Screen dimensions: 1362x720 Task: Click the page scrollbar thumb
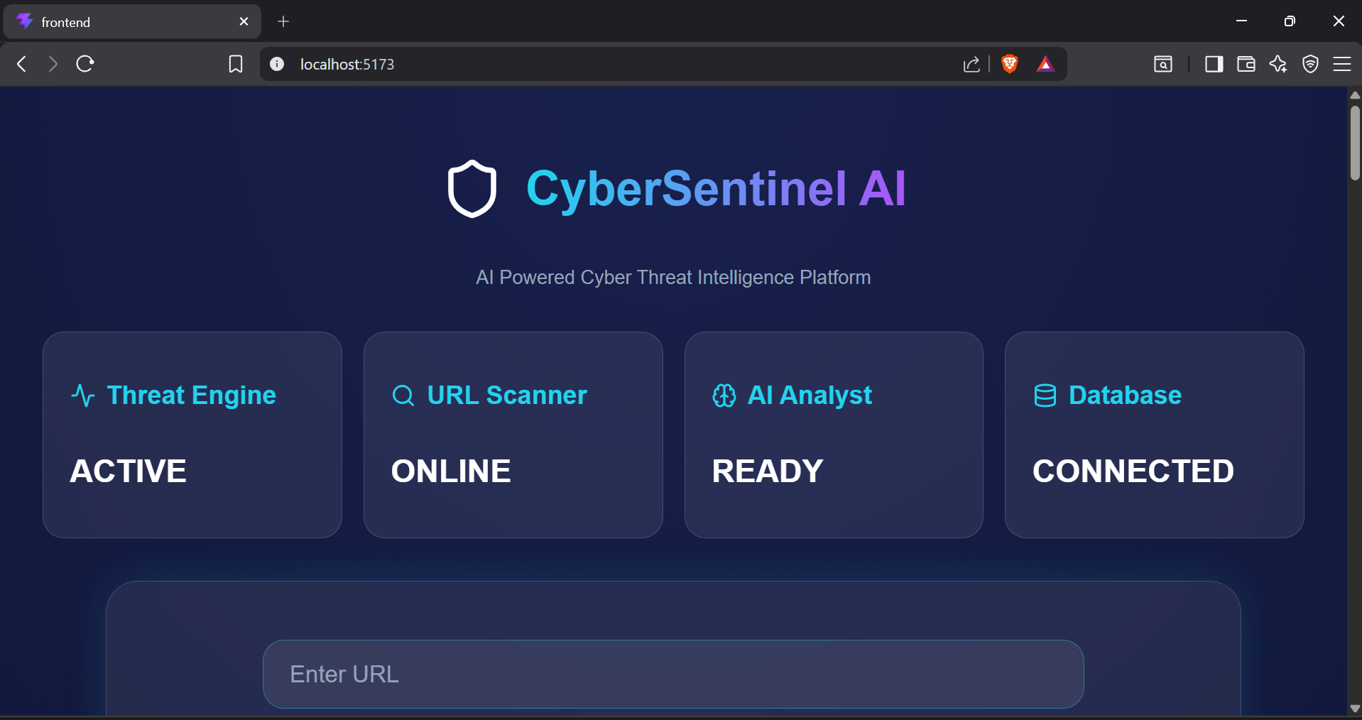[x=1355, y=143]
